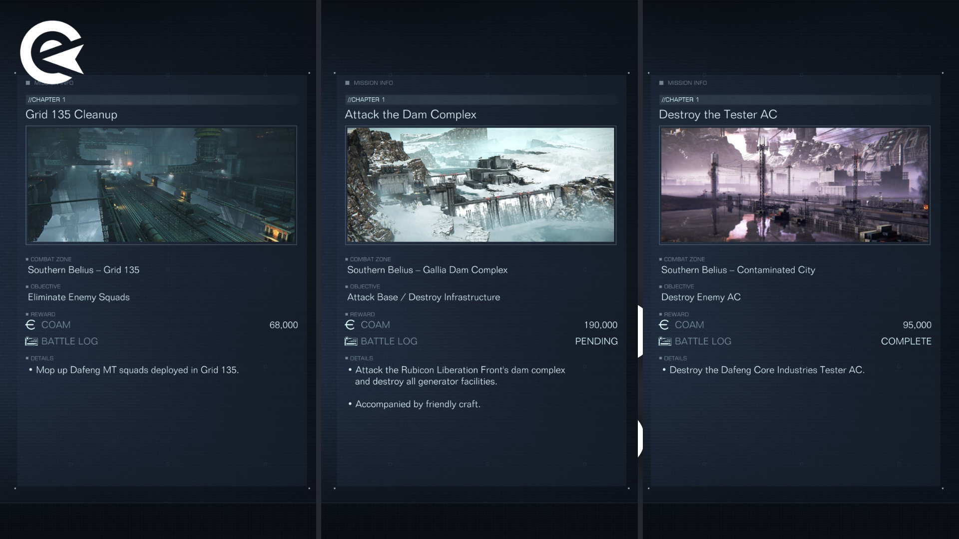The height and width of the screenshot is (539, 959).
Task: Click Southern Belius – Grid 135 combat zone
Action: pyautogui.click(x=83, y=270)
